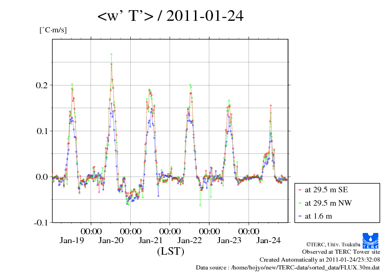Screen dimensions: 389x275
Task: Click the y-axis value "0.0"
Action: pyautogui.click(x=42, y=177)
